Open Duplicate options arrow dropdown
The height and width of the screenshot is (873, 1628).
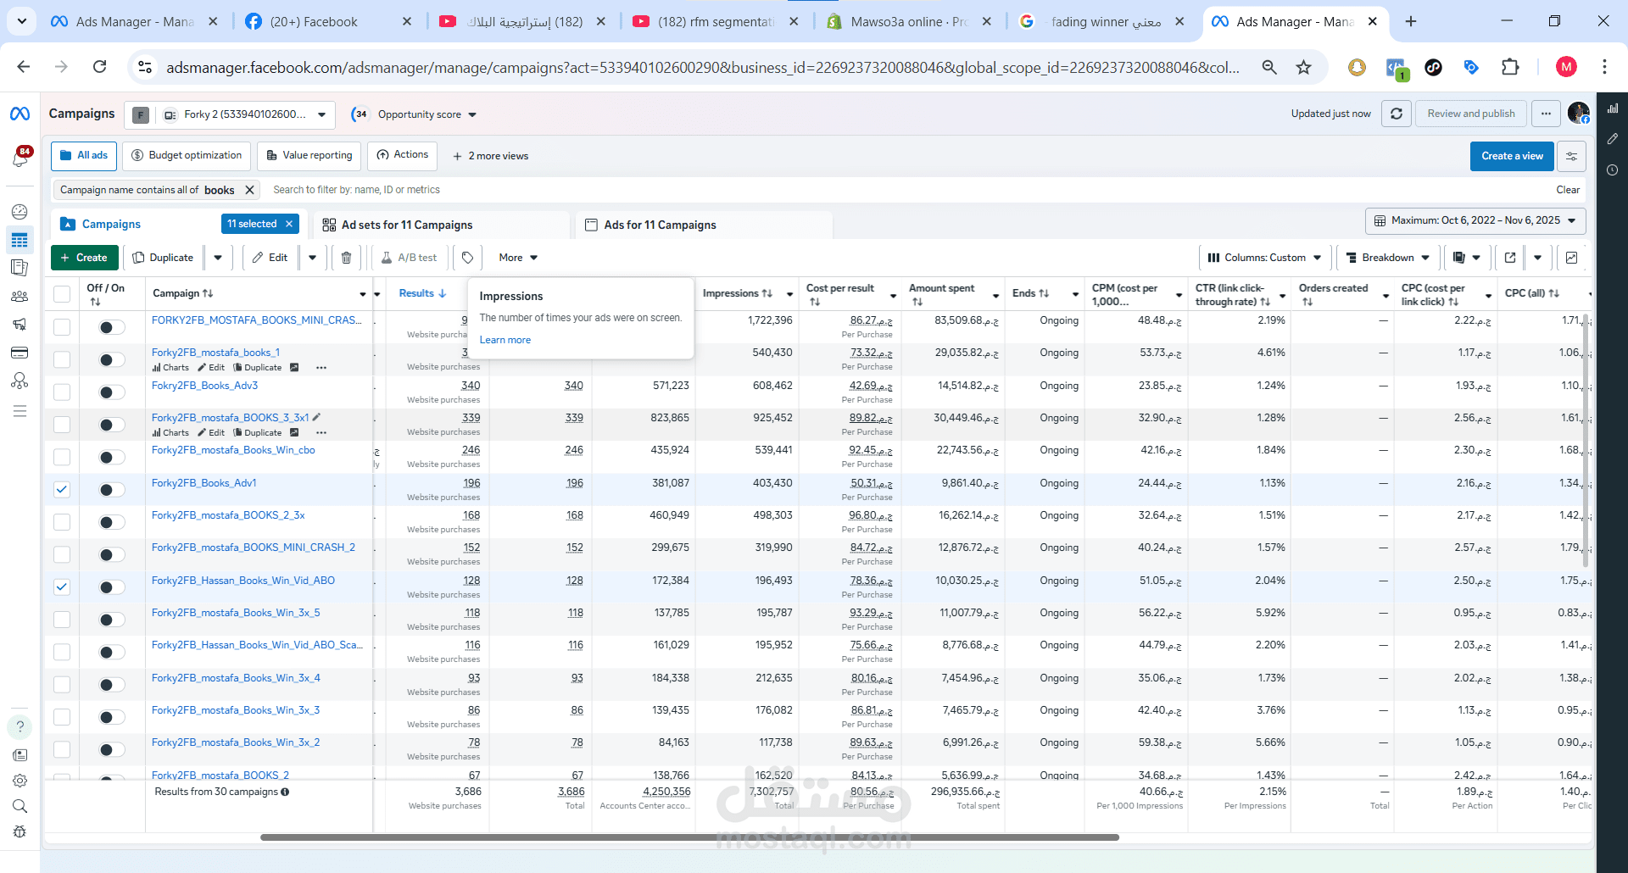click(x=218, y=258)
